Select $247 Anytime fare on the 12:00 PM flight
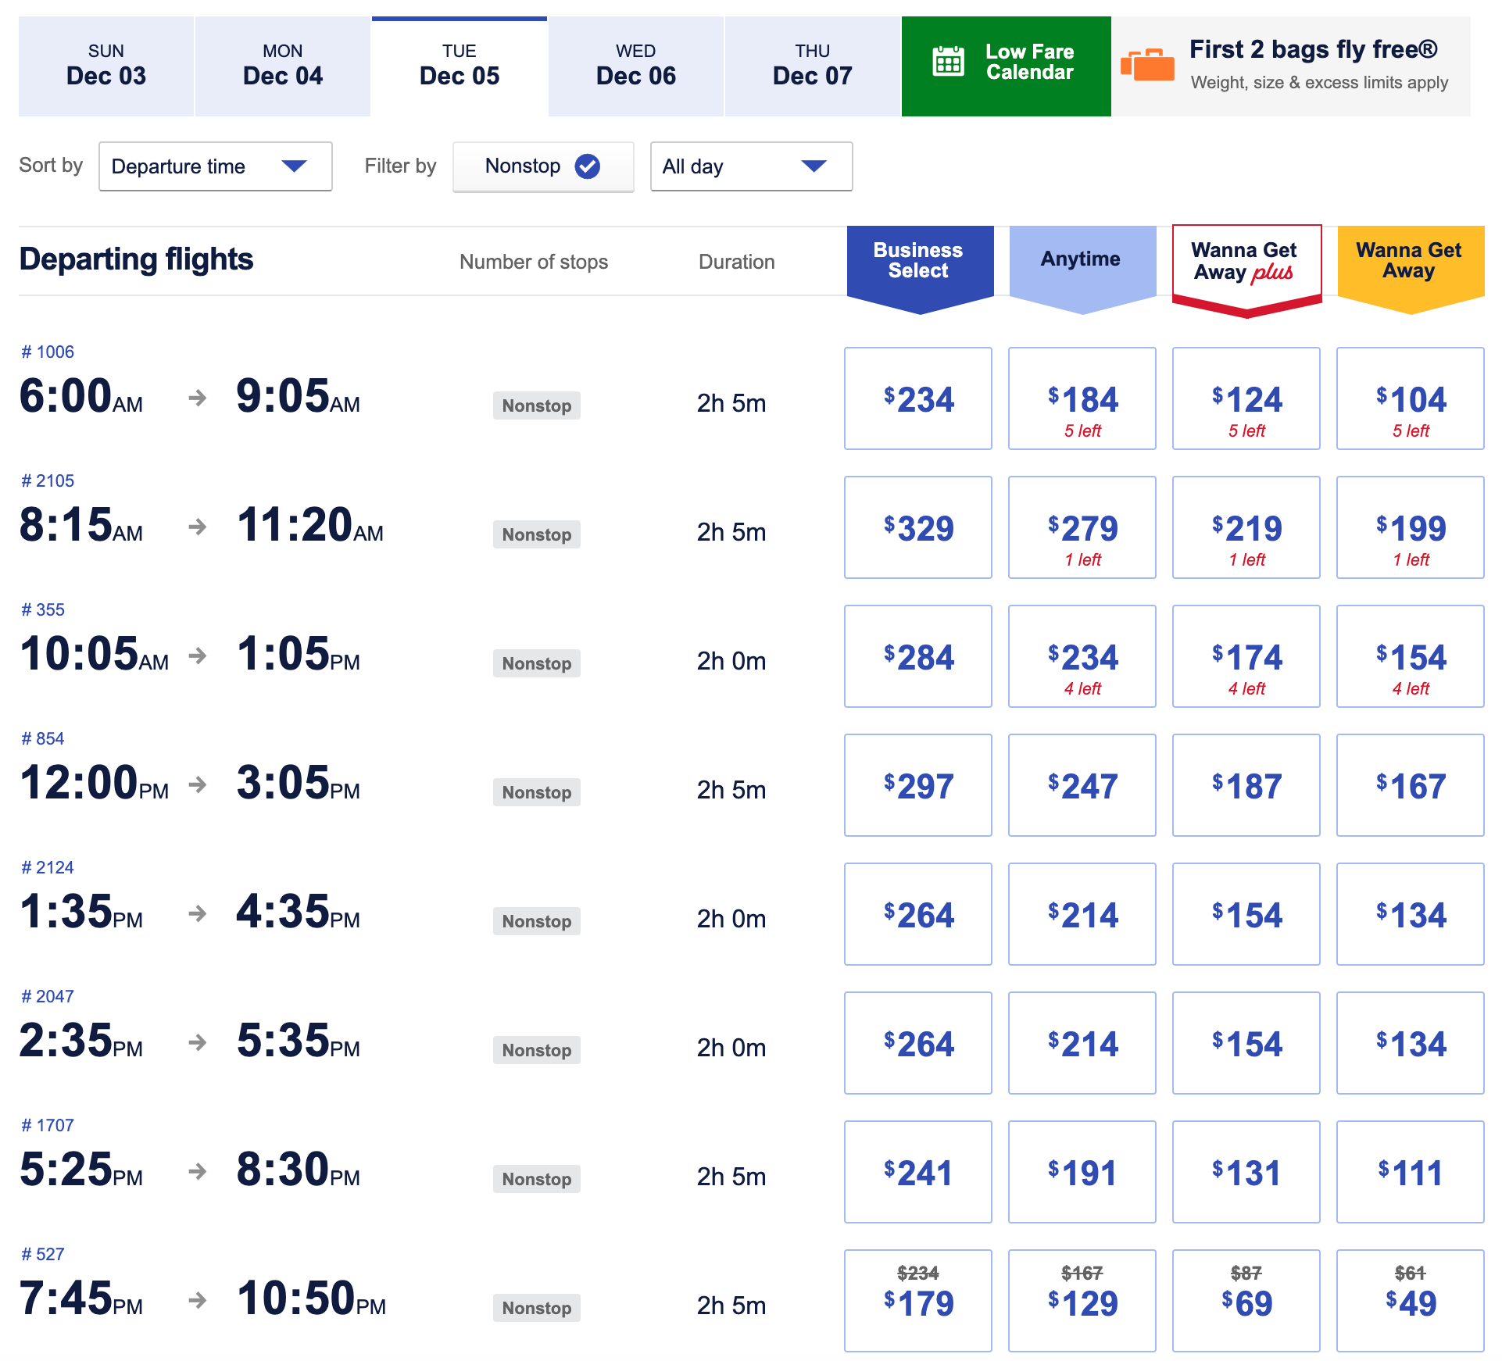1502x1361 pixels. [1082, 785]
